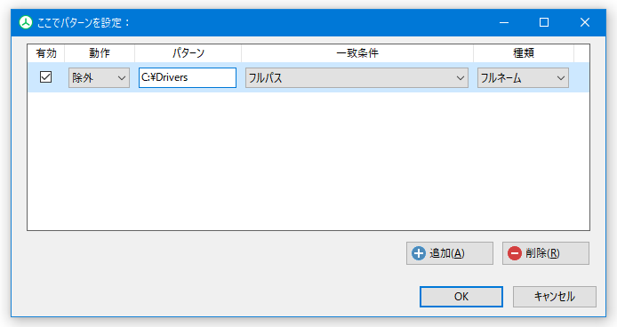Viewport: 617px width, 327px height.
Task: Click the 削除(R) button
Action: (x=545, y=253)
